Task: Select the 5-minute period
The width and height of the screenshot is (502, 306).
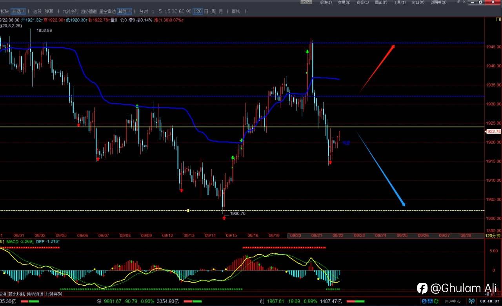Action: 160,11
